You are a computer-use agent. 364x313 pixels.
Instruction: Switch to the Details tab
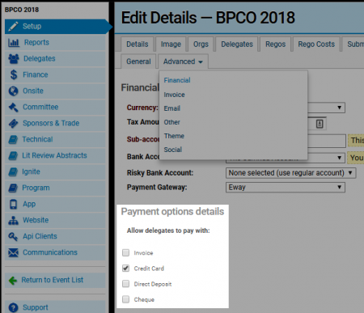click(x=138, y=44)
